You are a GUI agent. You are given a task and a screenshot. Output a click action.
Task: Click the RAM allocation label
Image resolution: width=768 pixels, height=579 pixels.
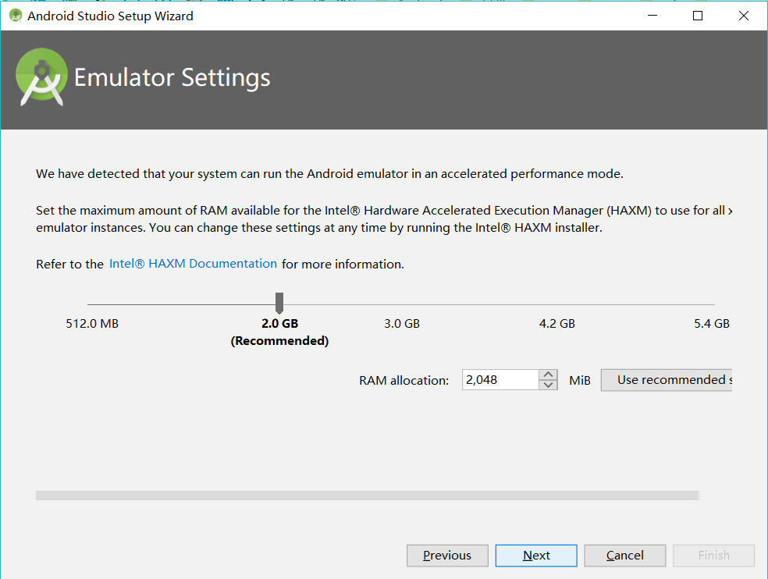pos(404,380)
